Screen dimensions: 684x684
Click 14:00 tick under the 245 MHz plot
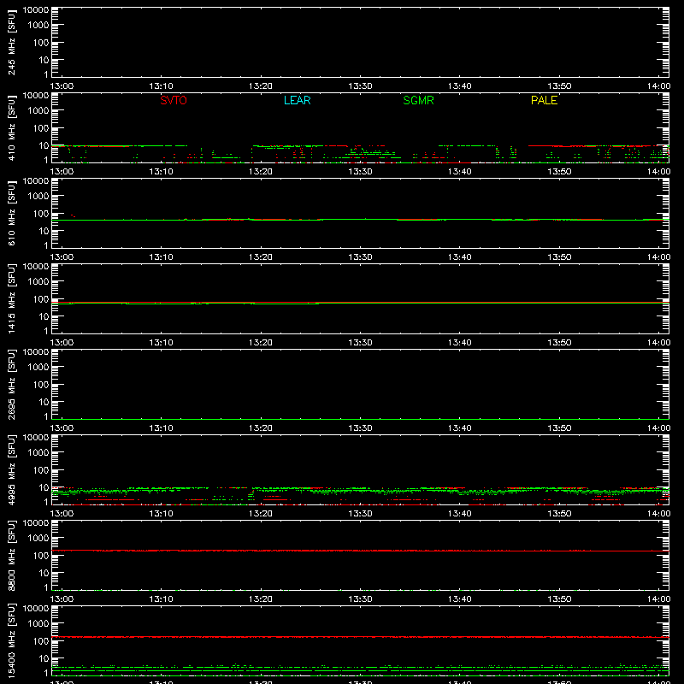(658, 86)
